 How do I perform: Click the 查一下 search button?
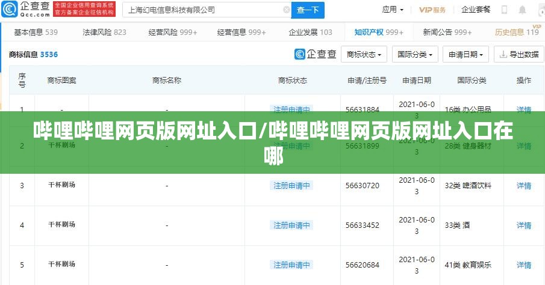[x=308, y=10]
